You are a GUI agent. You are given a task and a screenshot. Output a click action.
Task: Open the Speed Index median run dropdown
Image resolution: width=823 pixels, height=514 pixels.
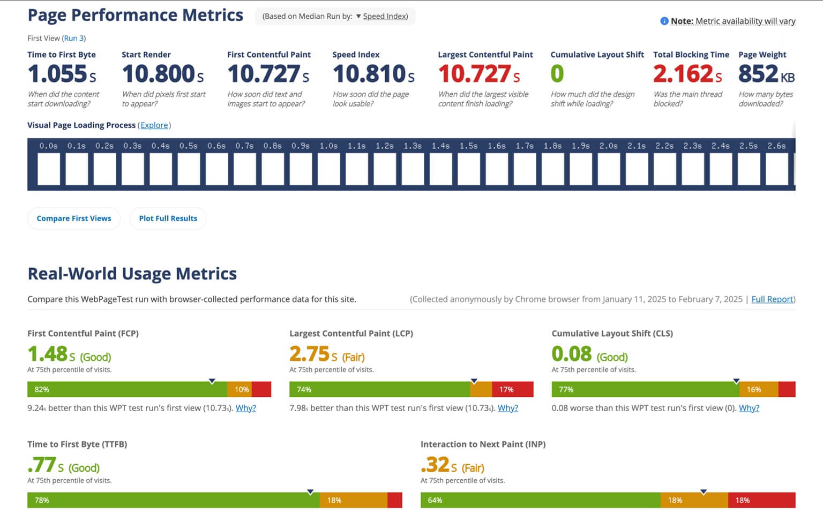click(381, 16)
